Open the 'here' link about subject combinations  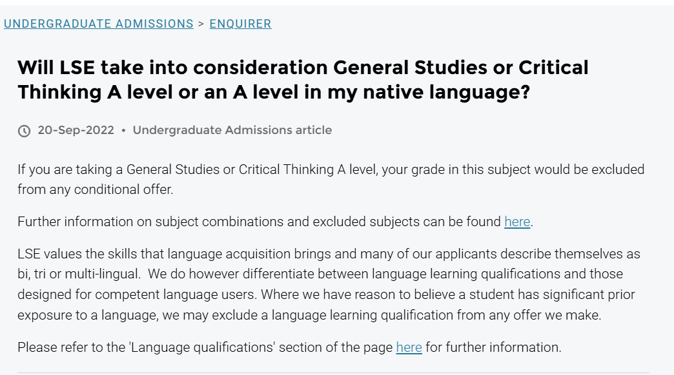(x=516, y=221)
